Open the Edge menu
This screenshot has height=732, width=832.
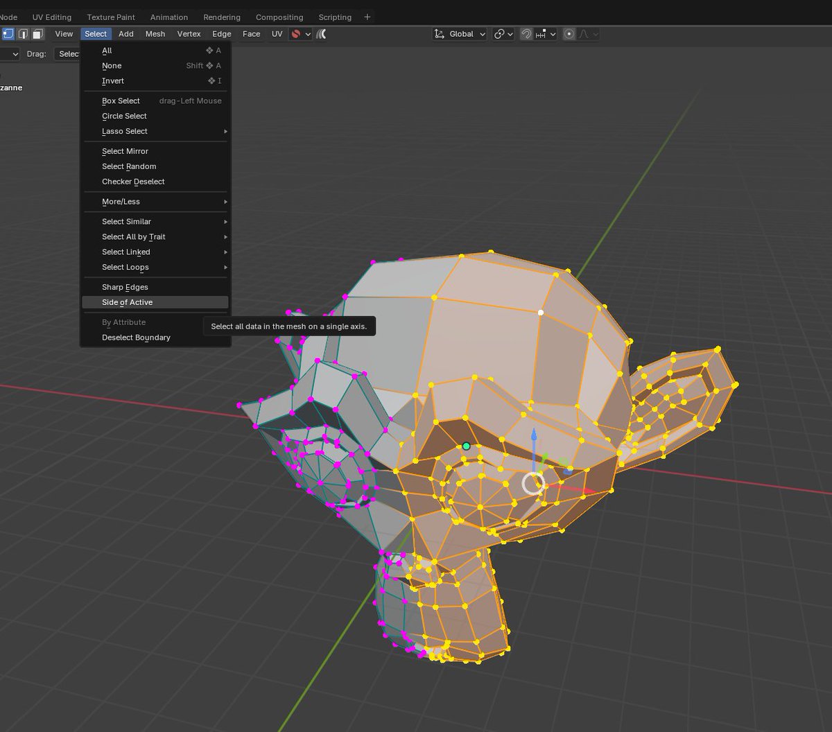(222, 34)
